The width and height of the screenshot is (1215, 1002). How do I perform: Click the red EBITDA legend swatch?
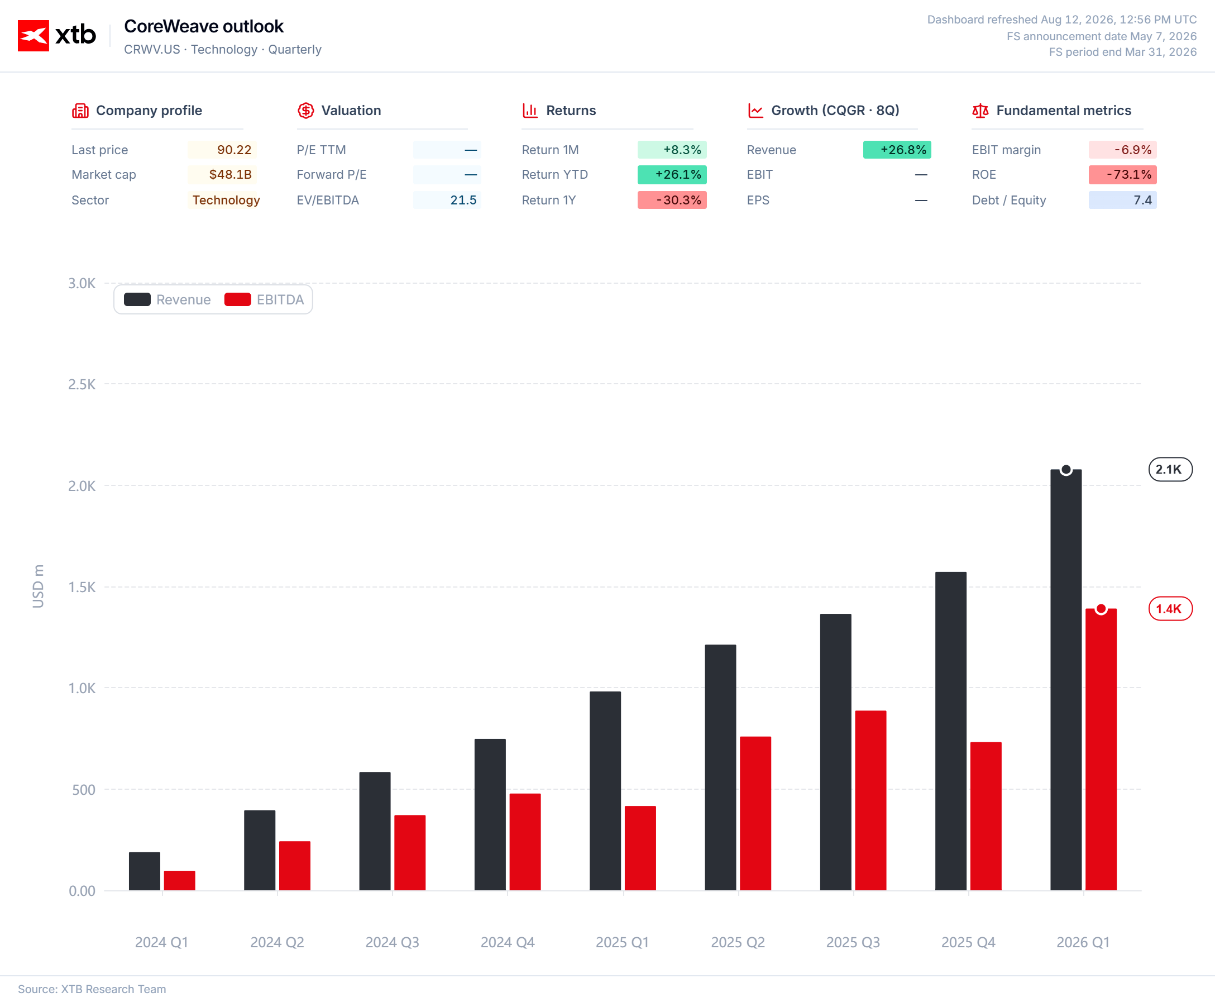coord(238,299)
